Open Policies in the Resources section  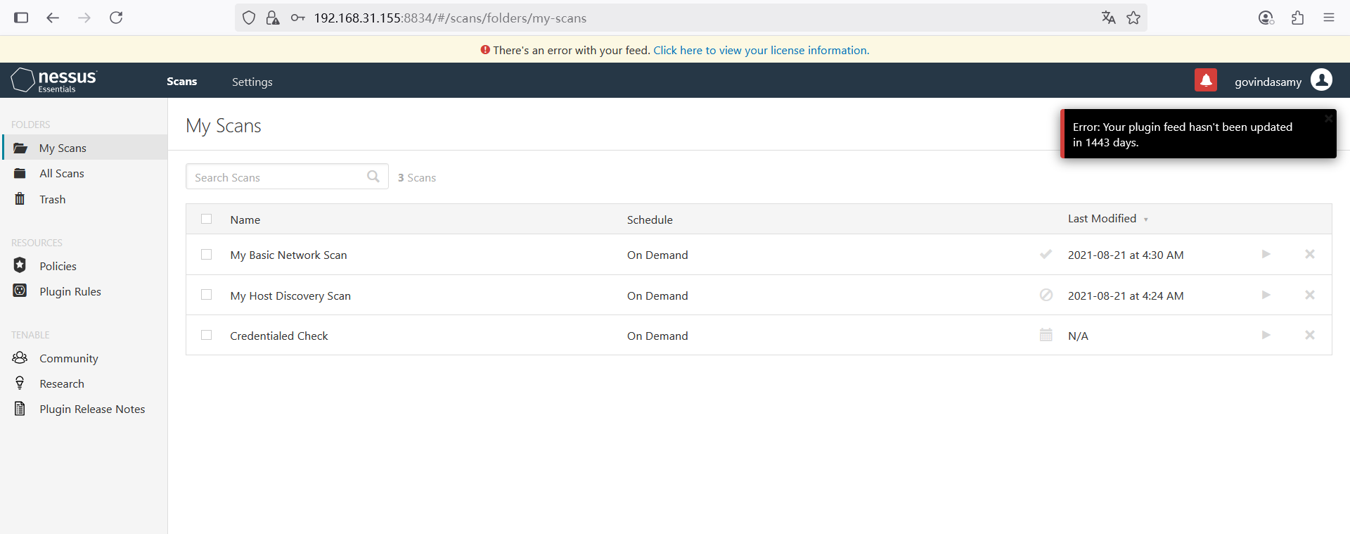point(58,266)
